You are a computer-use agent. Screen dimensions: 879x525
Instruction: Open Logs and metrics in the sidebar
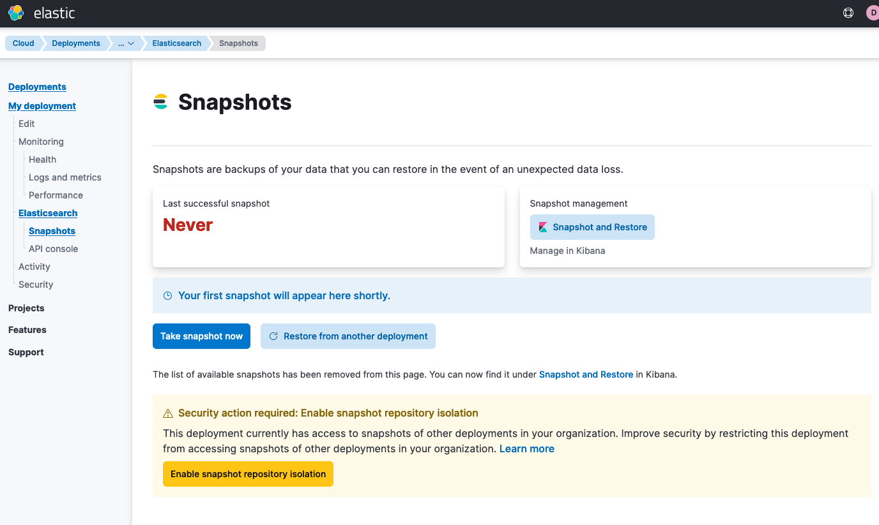pyautogui.click(x=65, y=177)
